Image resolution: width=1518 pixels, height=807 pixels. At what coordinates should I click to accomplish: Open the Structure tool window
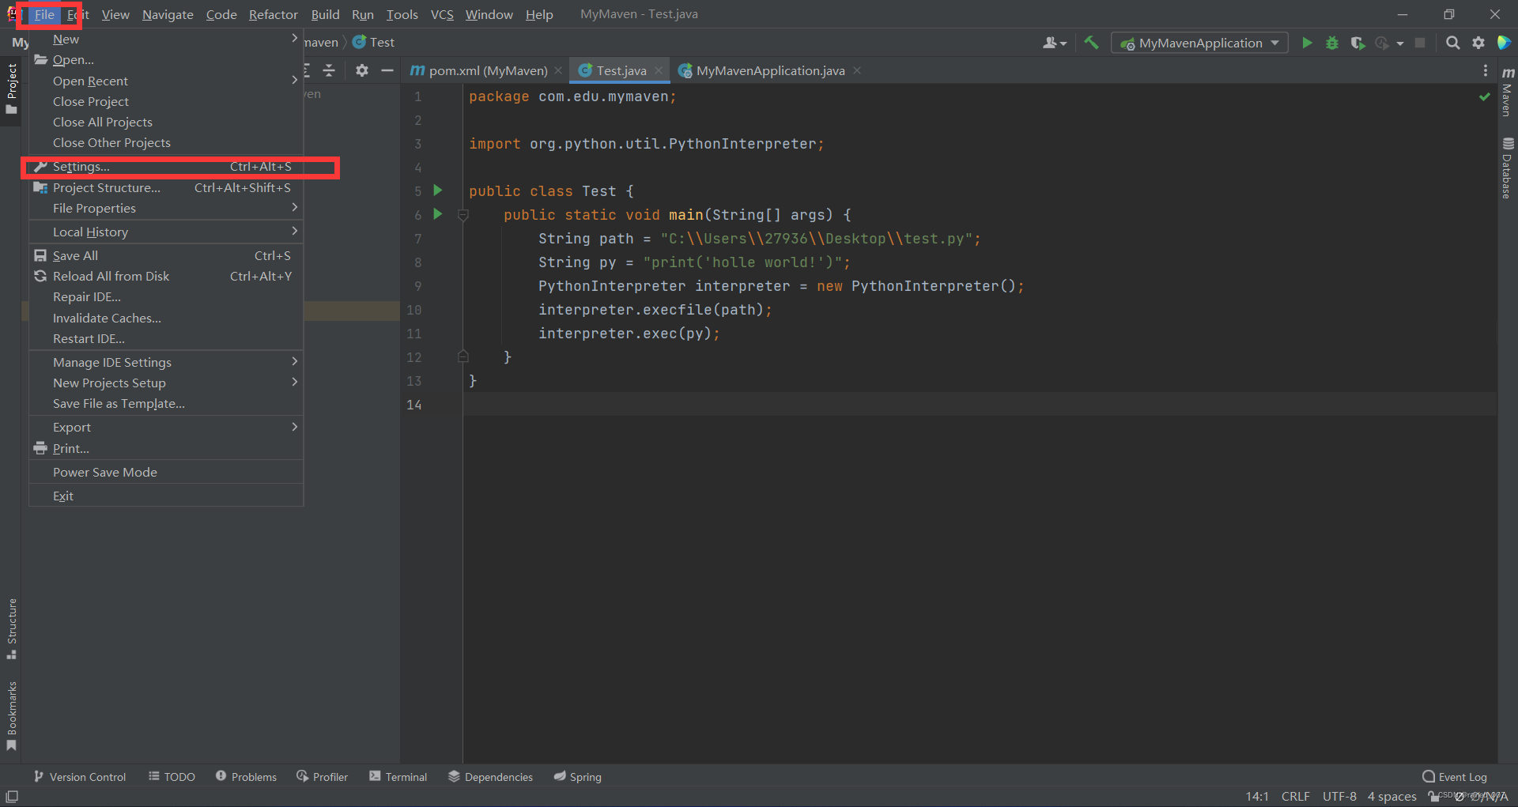tap(11, 628)
